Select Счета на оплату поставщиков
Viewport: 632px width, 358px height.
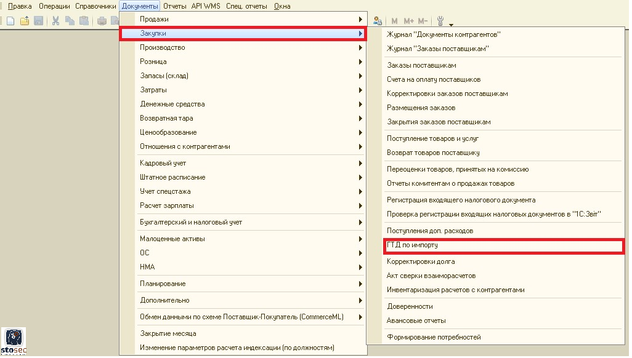496,79
